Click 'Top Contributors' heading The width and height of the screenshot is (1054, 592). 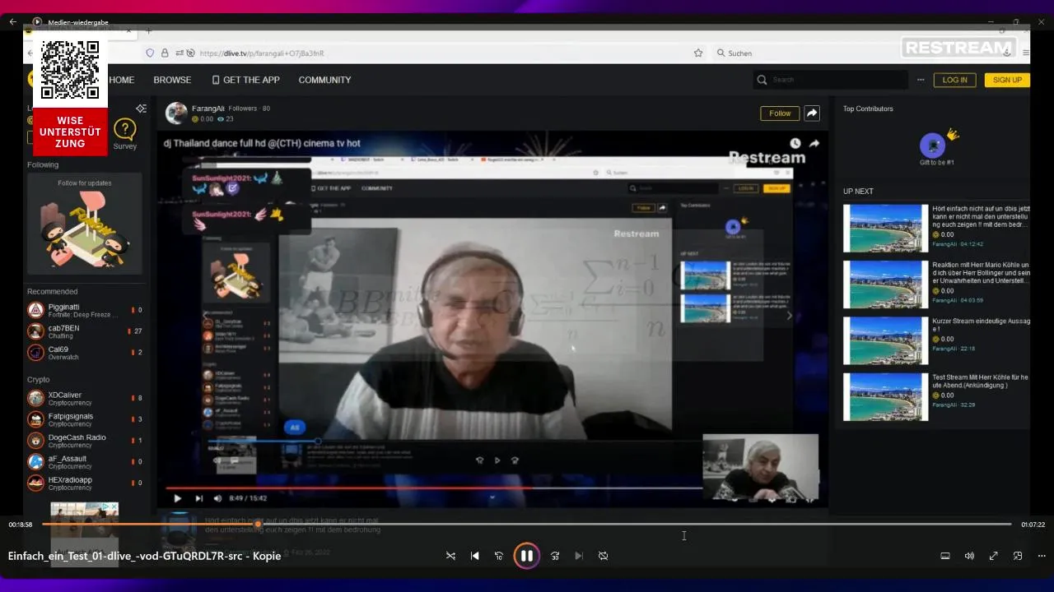tap(868, 109)
